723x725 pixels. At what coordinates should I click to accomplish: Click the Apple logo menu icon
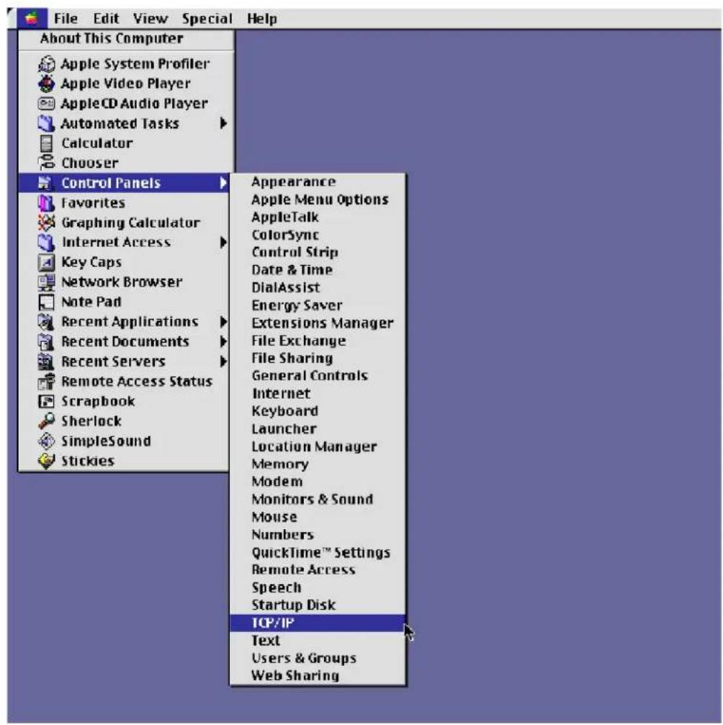point(32,19)
